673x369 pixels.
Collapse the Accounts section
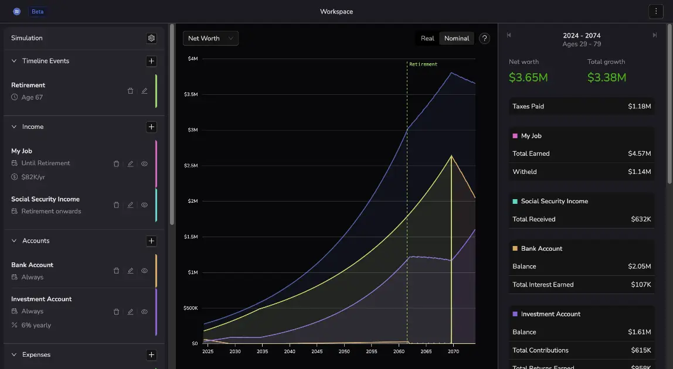pyautogui.click(x=14, y=241)
